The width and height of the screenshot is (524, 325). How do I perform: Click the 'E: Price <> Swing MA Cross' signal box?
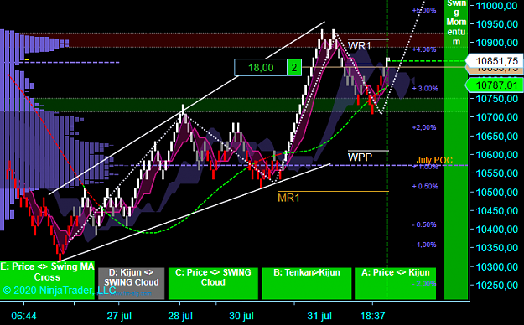point(47,280)
